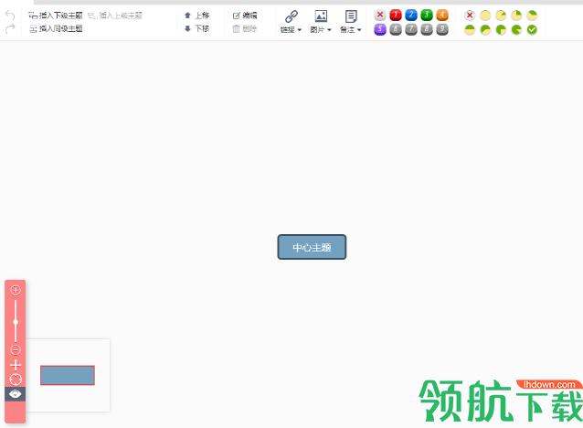The image size is (583, 428).
Task: Set progress to one-eighth pie
Action: coord(501,16)
